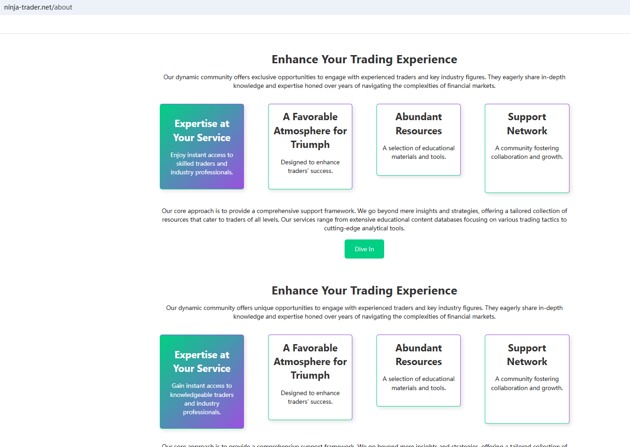Click second 'Designed to enhance traders' success' text
The height and width of the screenshot is (447, 630).
pos(310,397)
